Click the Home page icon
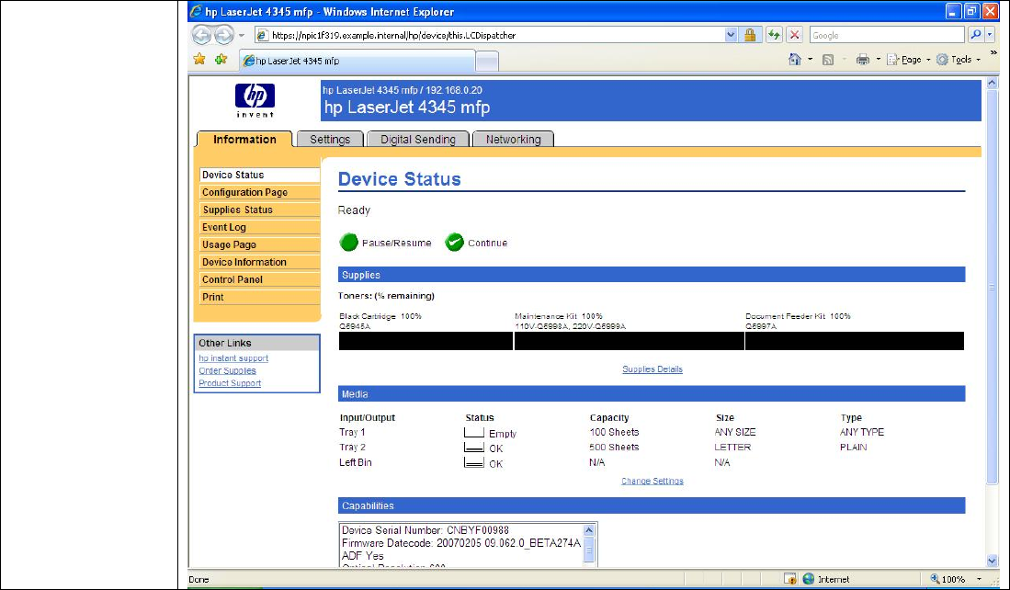The image size is (1010, 590). tap(795, 59)
